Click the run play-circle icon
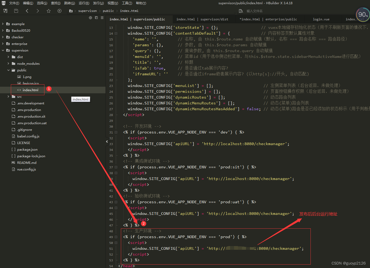The height and width of the screenshot is (268, 370). (x=60, y=11)
